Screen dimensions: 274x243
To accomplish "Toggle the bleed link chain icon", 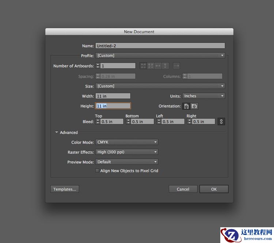I will (221, 122).
